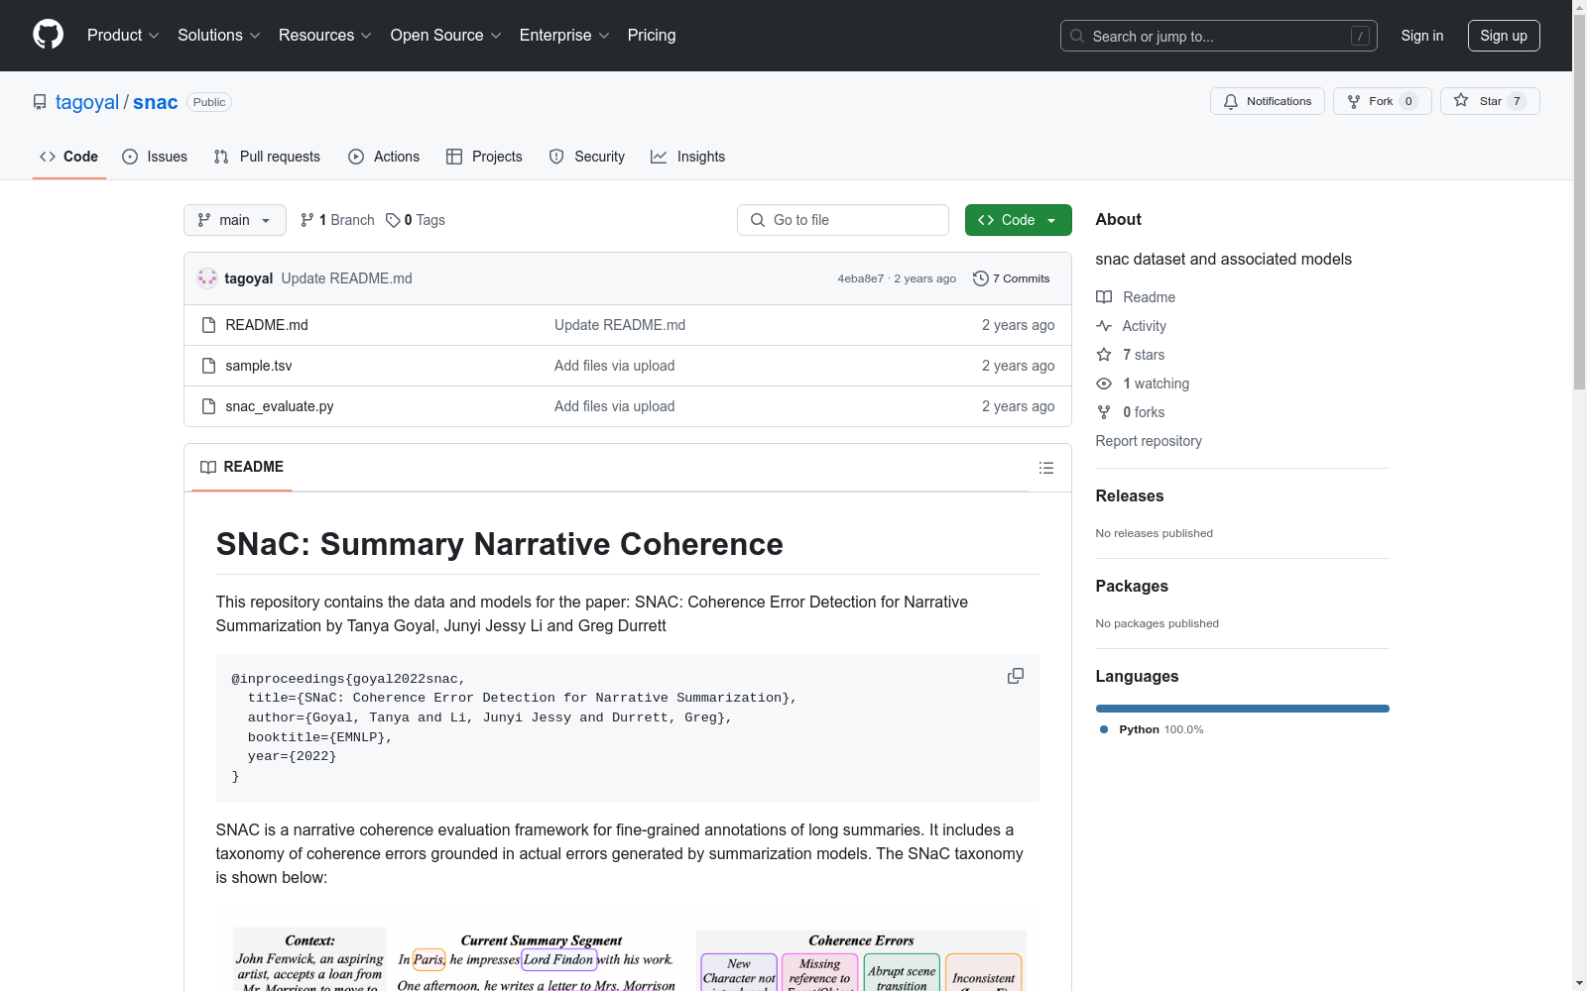Click the branch icon next to 1 Branch
1587x991 pixels.
tap(307, 220)
